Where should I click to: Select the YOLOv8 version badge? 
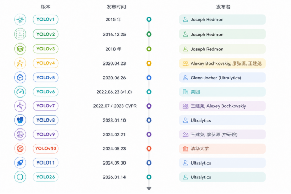pos(46,120)
